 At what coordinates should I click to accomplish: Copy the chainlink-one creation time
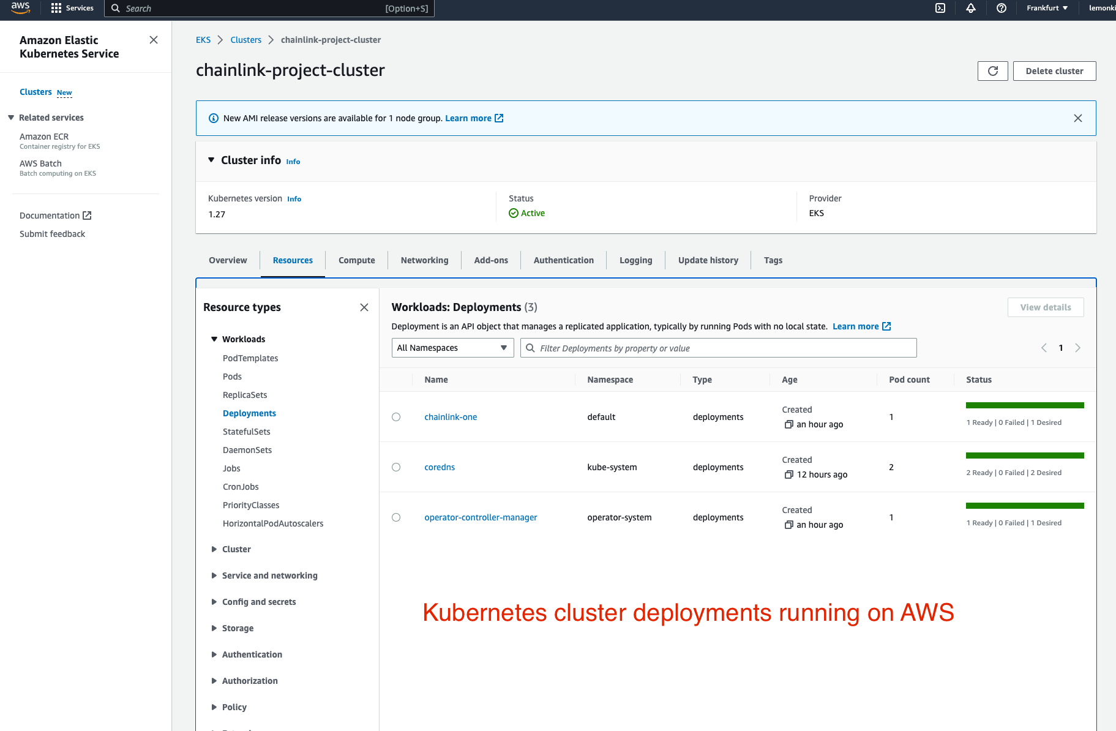789,424
